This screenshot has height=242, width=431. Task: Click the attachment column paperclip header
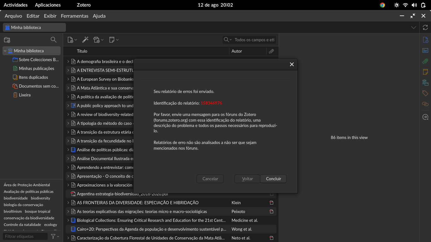coord(271,51)
